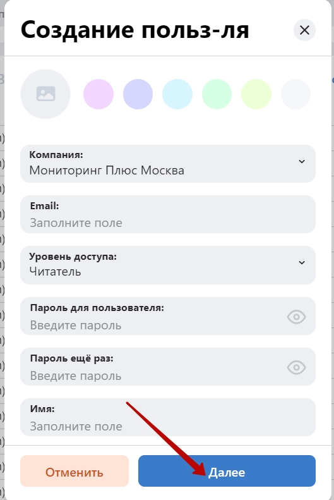Expand the Уровень доступа dropdown

click(x=168, y=265)
